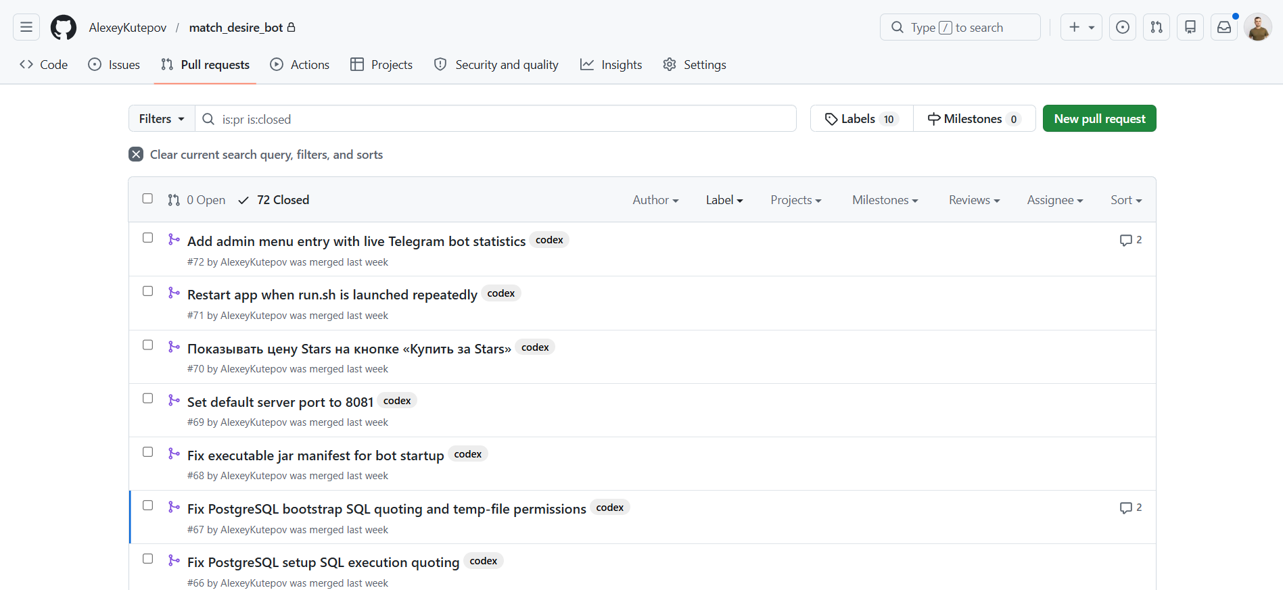Expand the Author filter dropdown
Image resolution: width=1283 pixels, height=590 pixels.
point(655,200)
